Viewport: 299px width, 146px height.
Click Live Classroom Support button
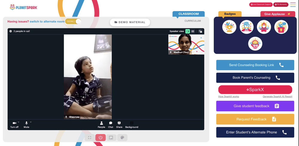pyautogui.click(x=261, y=4)
